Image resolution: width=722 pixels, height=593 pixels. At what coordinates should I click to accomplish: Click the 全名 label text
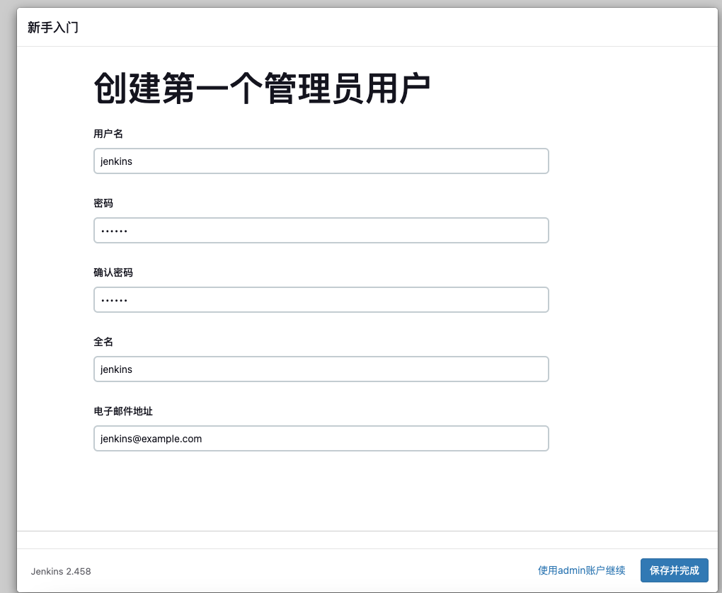[x=103, y=342]
